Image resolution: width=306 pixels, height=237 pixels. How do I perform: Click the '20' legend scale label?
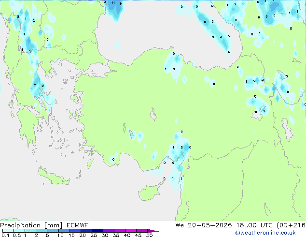tap(83, 235)
